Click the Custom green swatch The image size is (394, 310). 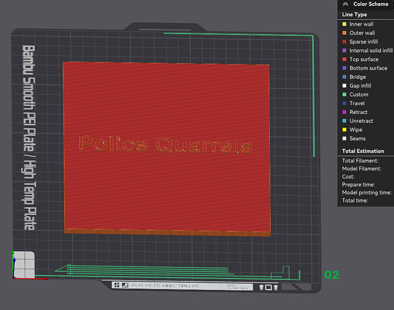point(344,94)
